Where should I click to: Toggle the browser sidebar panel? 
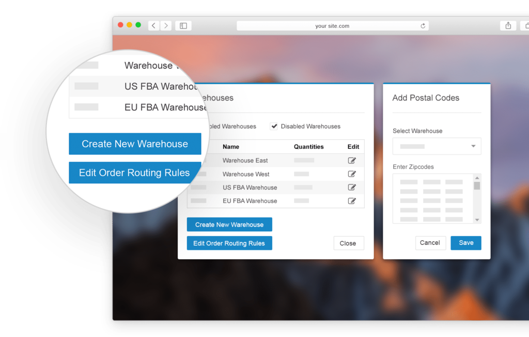(183, 26)
